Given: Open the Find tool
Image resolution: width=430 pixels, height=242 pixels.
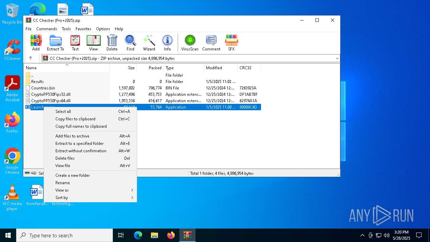Looking at the screenshot, I should [x=130, y=43].
